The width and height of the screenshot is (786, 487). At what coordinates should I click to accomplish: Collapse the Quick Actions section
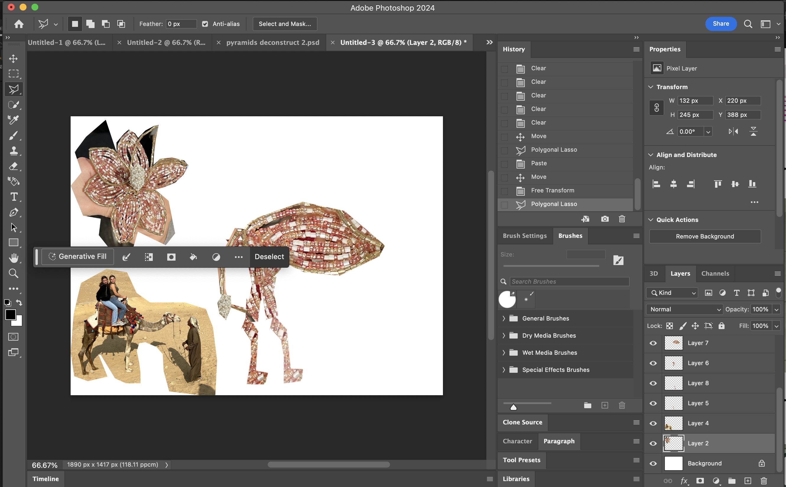point(651,220)
